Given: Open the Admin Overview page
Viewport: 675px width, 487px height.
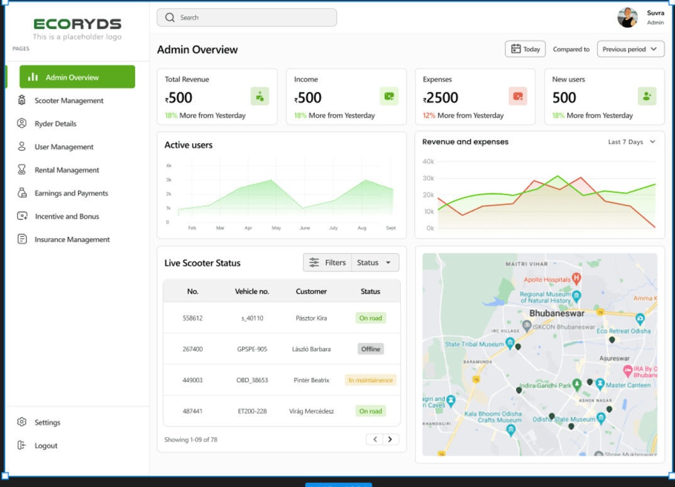Looking at the screenshot, I should pyautogui.click(x=77, y=77).
